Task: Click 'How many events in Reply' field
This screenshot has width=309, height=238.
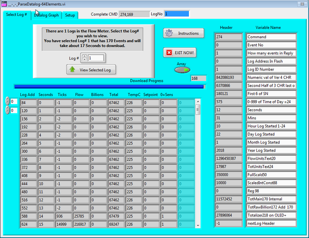Action: point(271,53)
